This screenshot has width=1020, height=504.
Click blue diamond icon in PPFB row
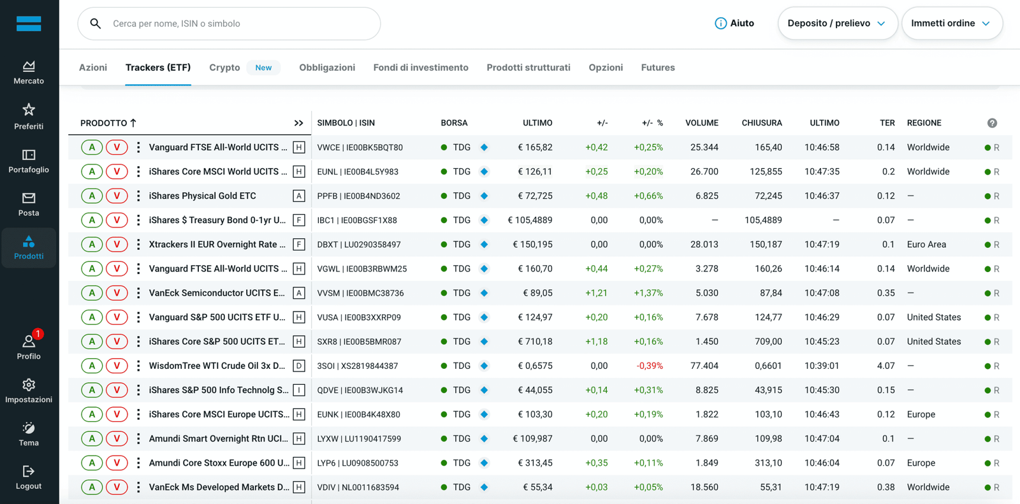[x=484, y=196]
